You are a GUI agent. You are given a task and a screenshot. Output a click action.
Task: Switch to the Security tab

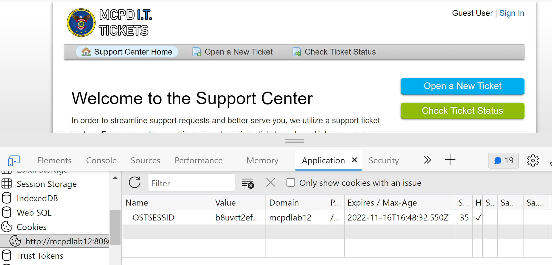[383, 160]
